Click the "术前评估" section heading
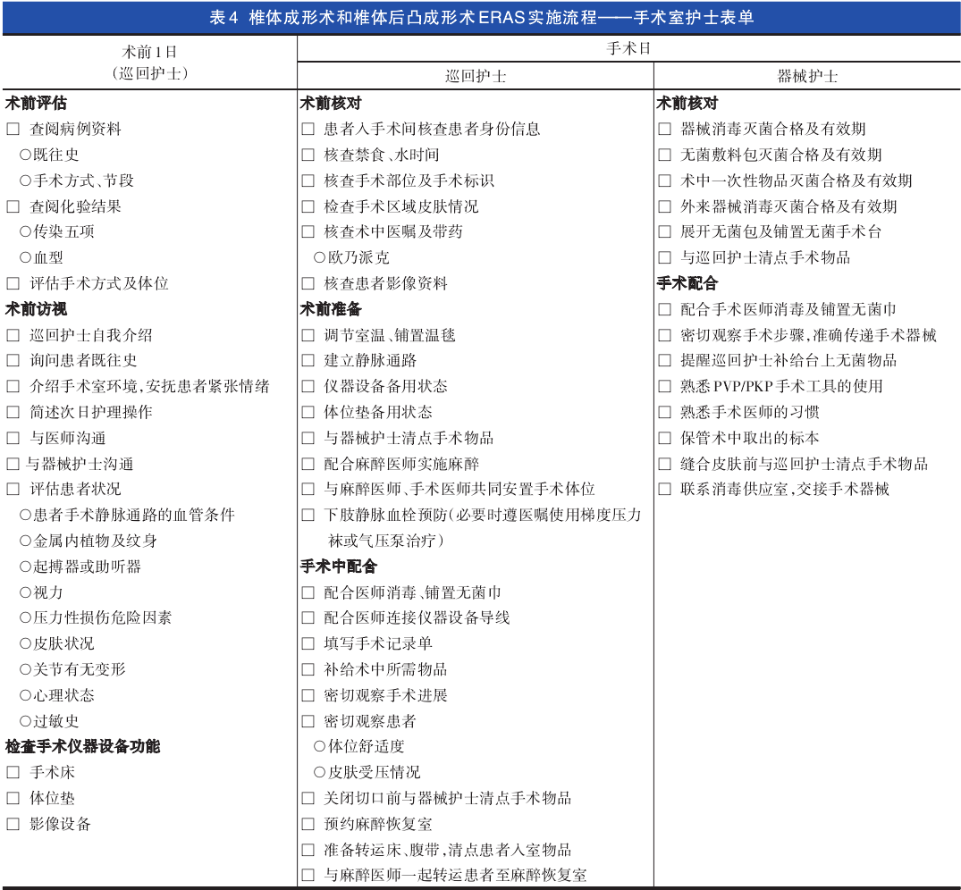Viewport: 961px width, 890px height. pyautogui.click(x=36, y=103)
